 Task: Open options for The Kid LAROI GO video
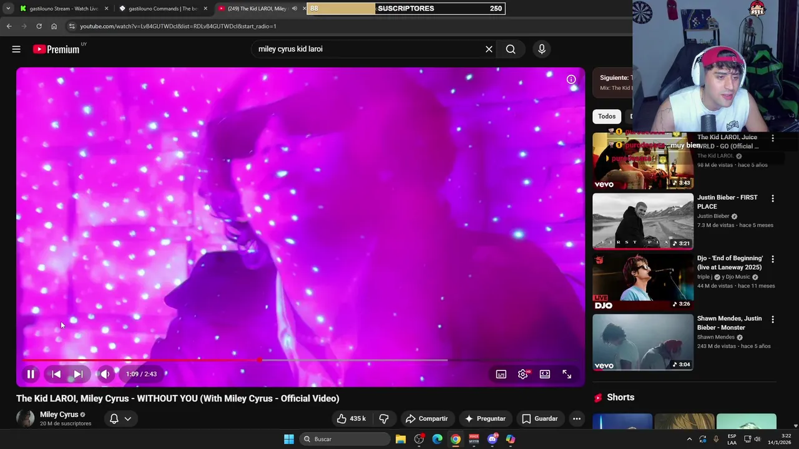click(x=773, y=138)
